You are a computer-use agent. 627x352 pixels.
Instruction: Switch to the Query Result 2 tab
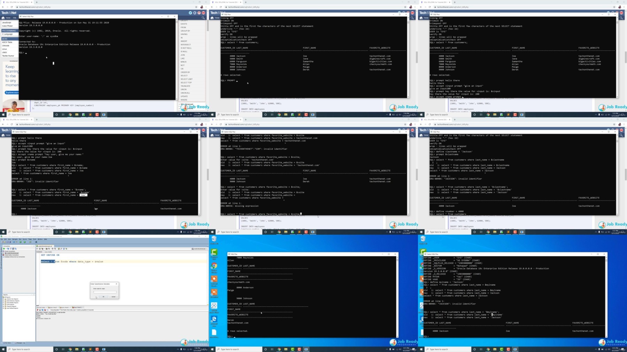click(x=78, y=307)
